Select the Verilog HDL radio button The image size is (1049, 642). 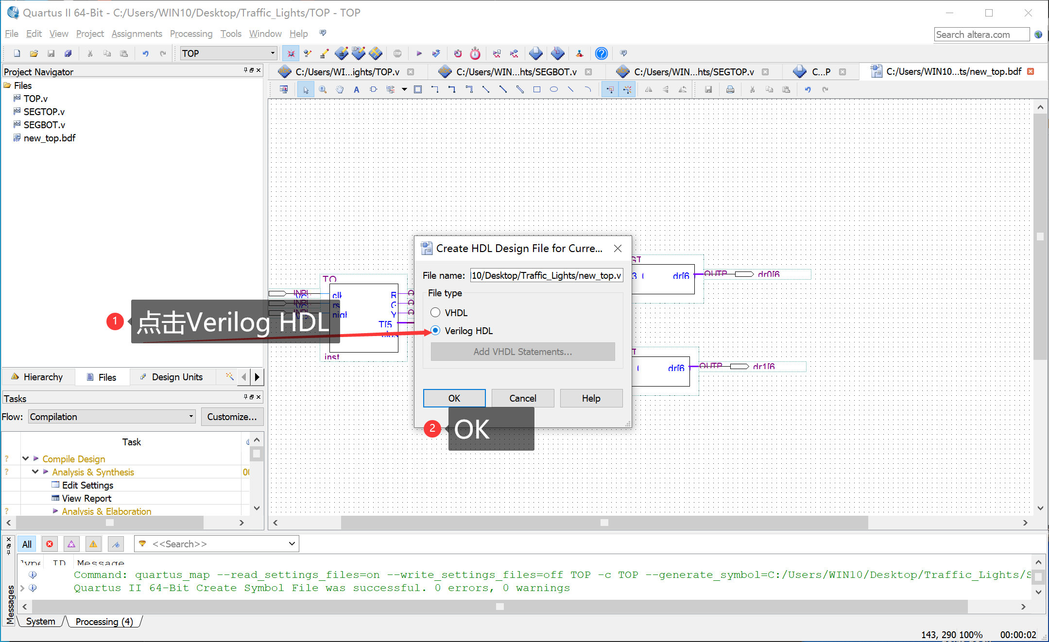click(x=435, y=331)
